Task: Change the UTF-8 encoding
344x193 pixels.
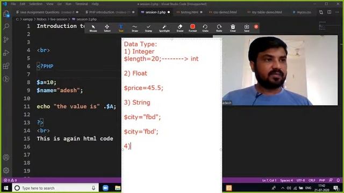Action: [x=300, y=180]
